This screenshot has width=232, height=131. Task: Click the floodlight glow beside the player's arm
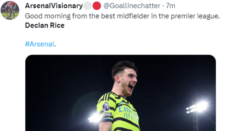point(94,118)
